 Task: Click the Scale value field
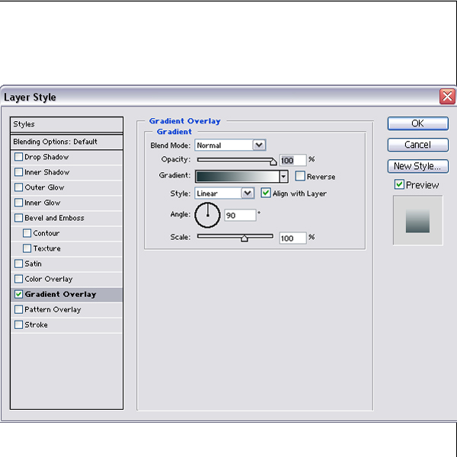[x=293, y=238]
